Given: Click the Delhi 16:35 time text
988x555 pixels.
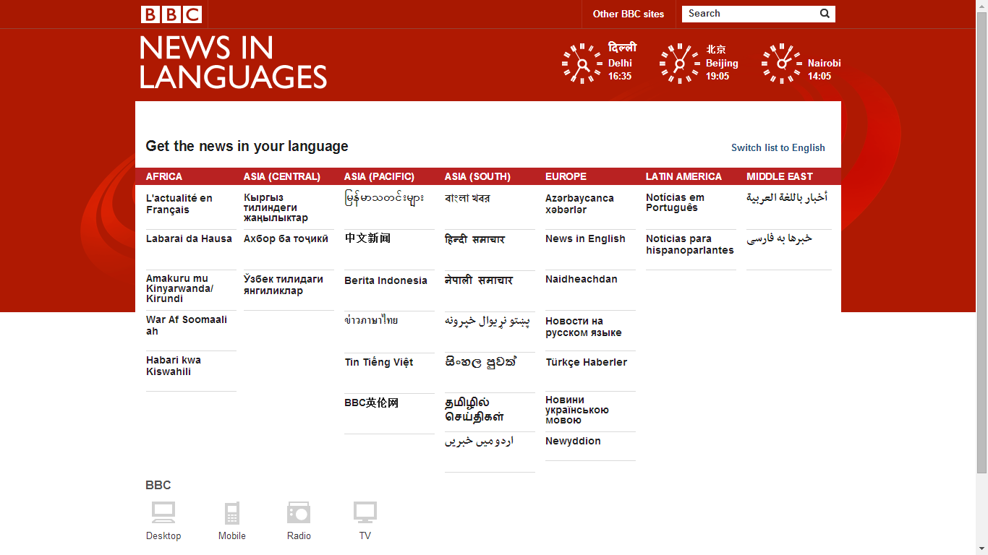Looking at the screenshot, I should tap(620, 76).
